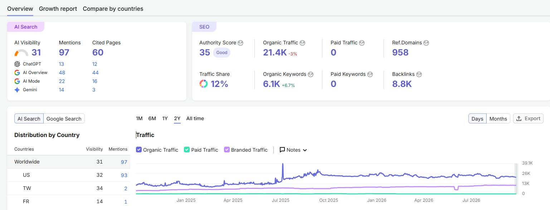Uncheck the Branded Traffic checkbox
Screen dimensions: 550x210
(227, 150)
